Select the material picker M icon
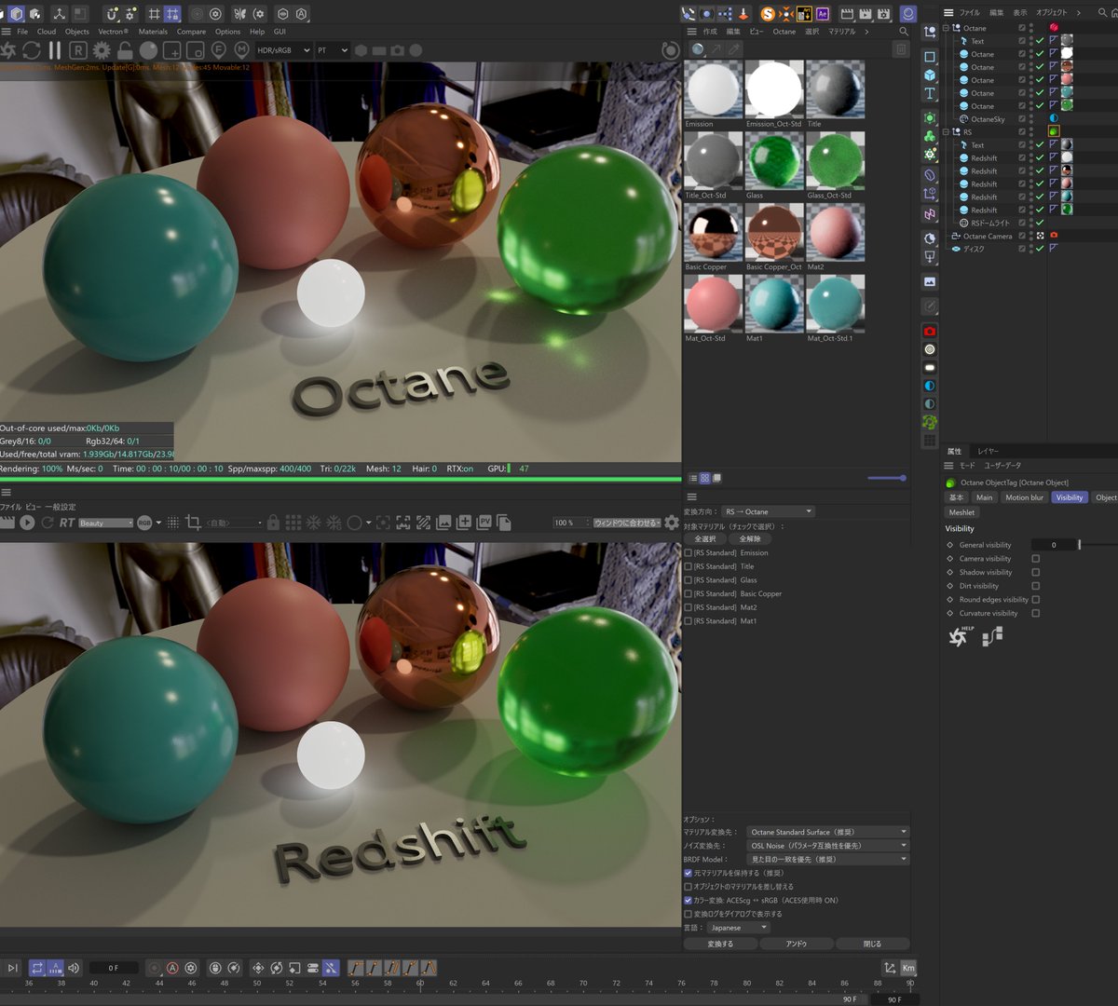The image size is (1118, 1006). click(241, 50)
